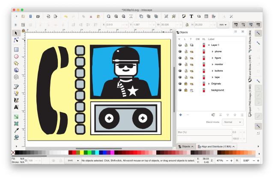Click the X position input field
The image size is (274, 179).
(x=110, y=25)
